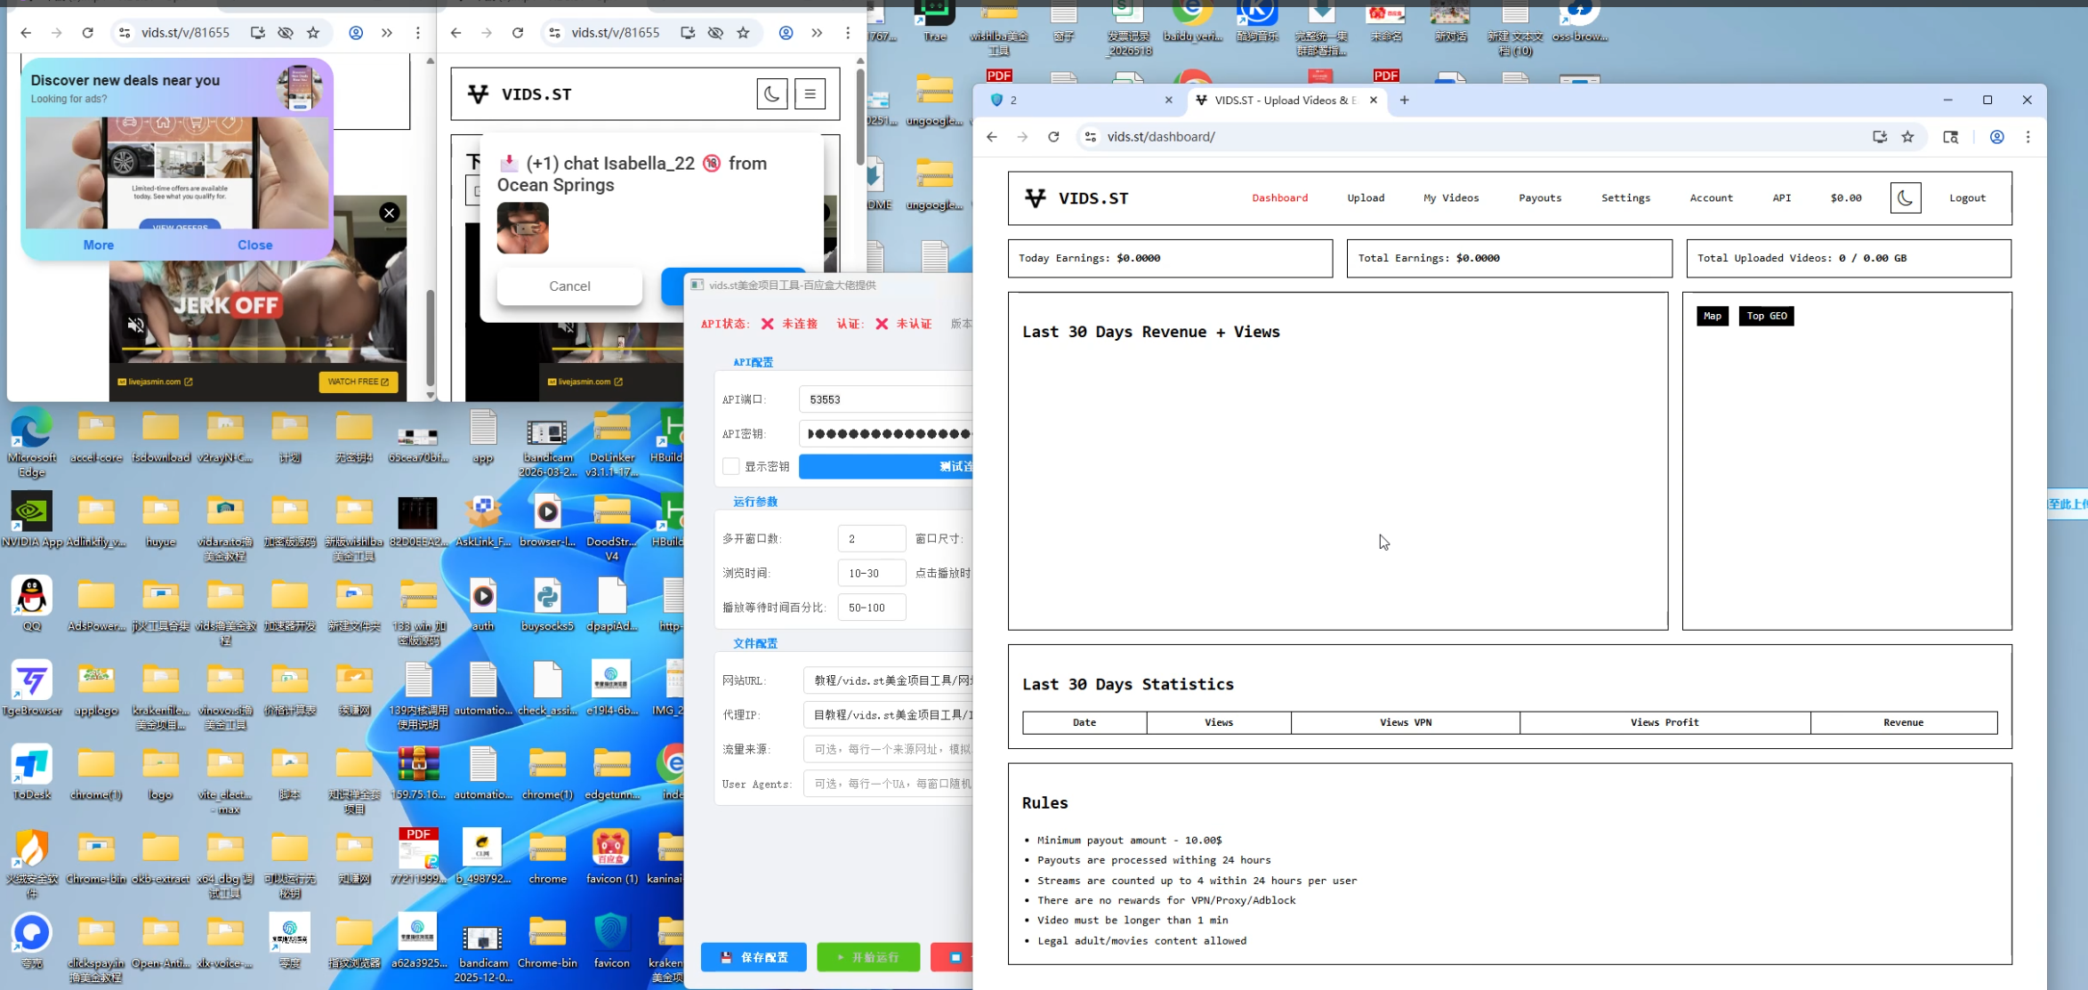Select the favicon shield icon on desktop

tap(611, 941)
